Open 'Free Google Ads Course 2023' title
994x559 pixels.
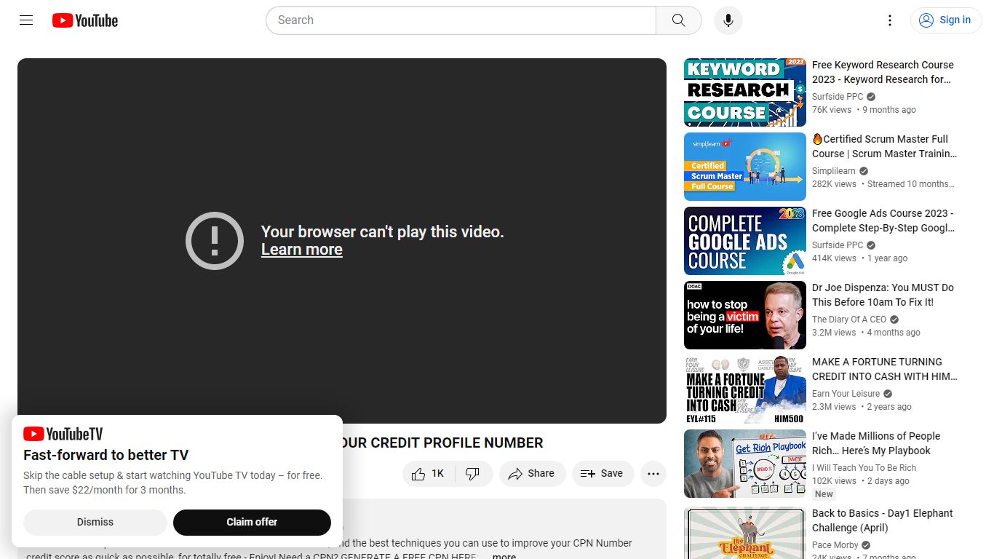(883, 221)
